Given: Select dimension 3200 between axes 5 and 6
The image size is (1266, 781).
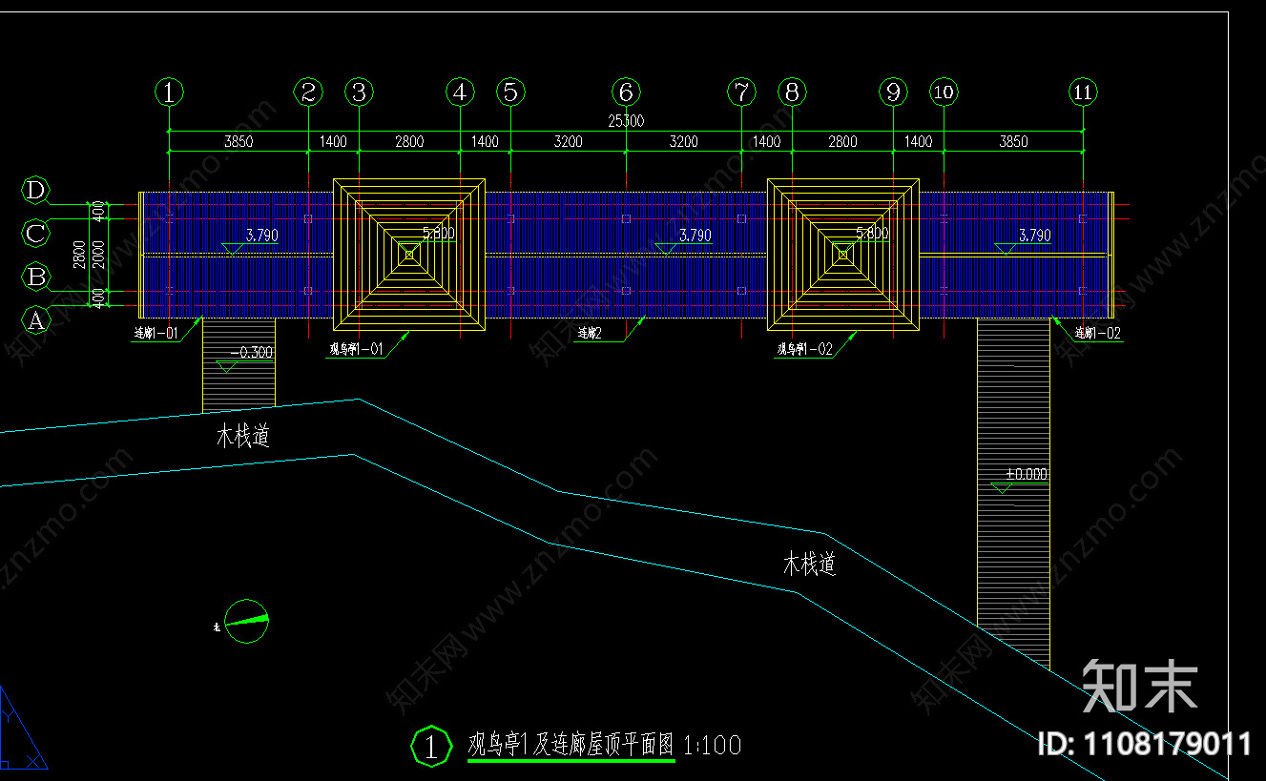Looking at the screenshot, I should pyautogui.click(x=568, y=141).
